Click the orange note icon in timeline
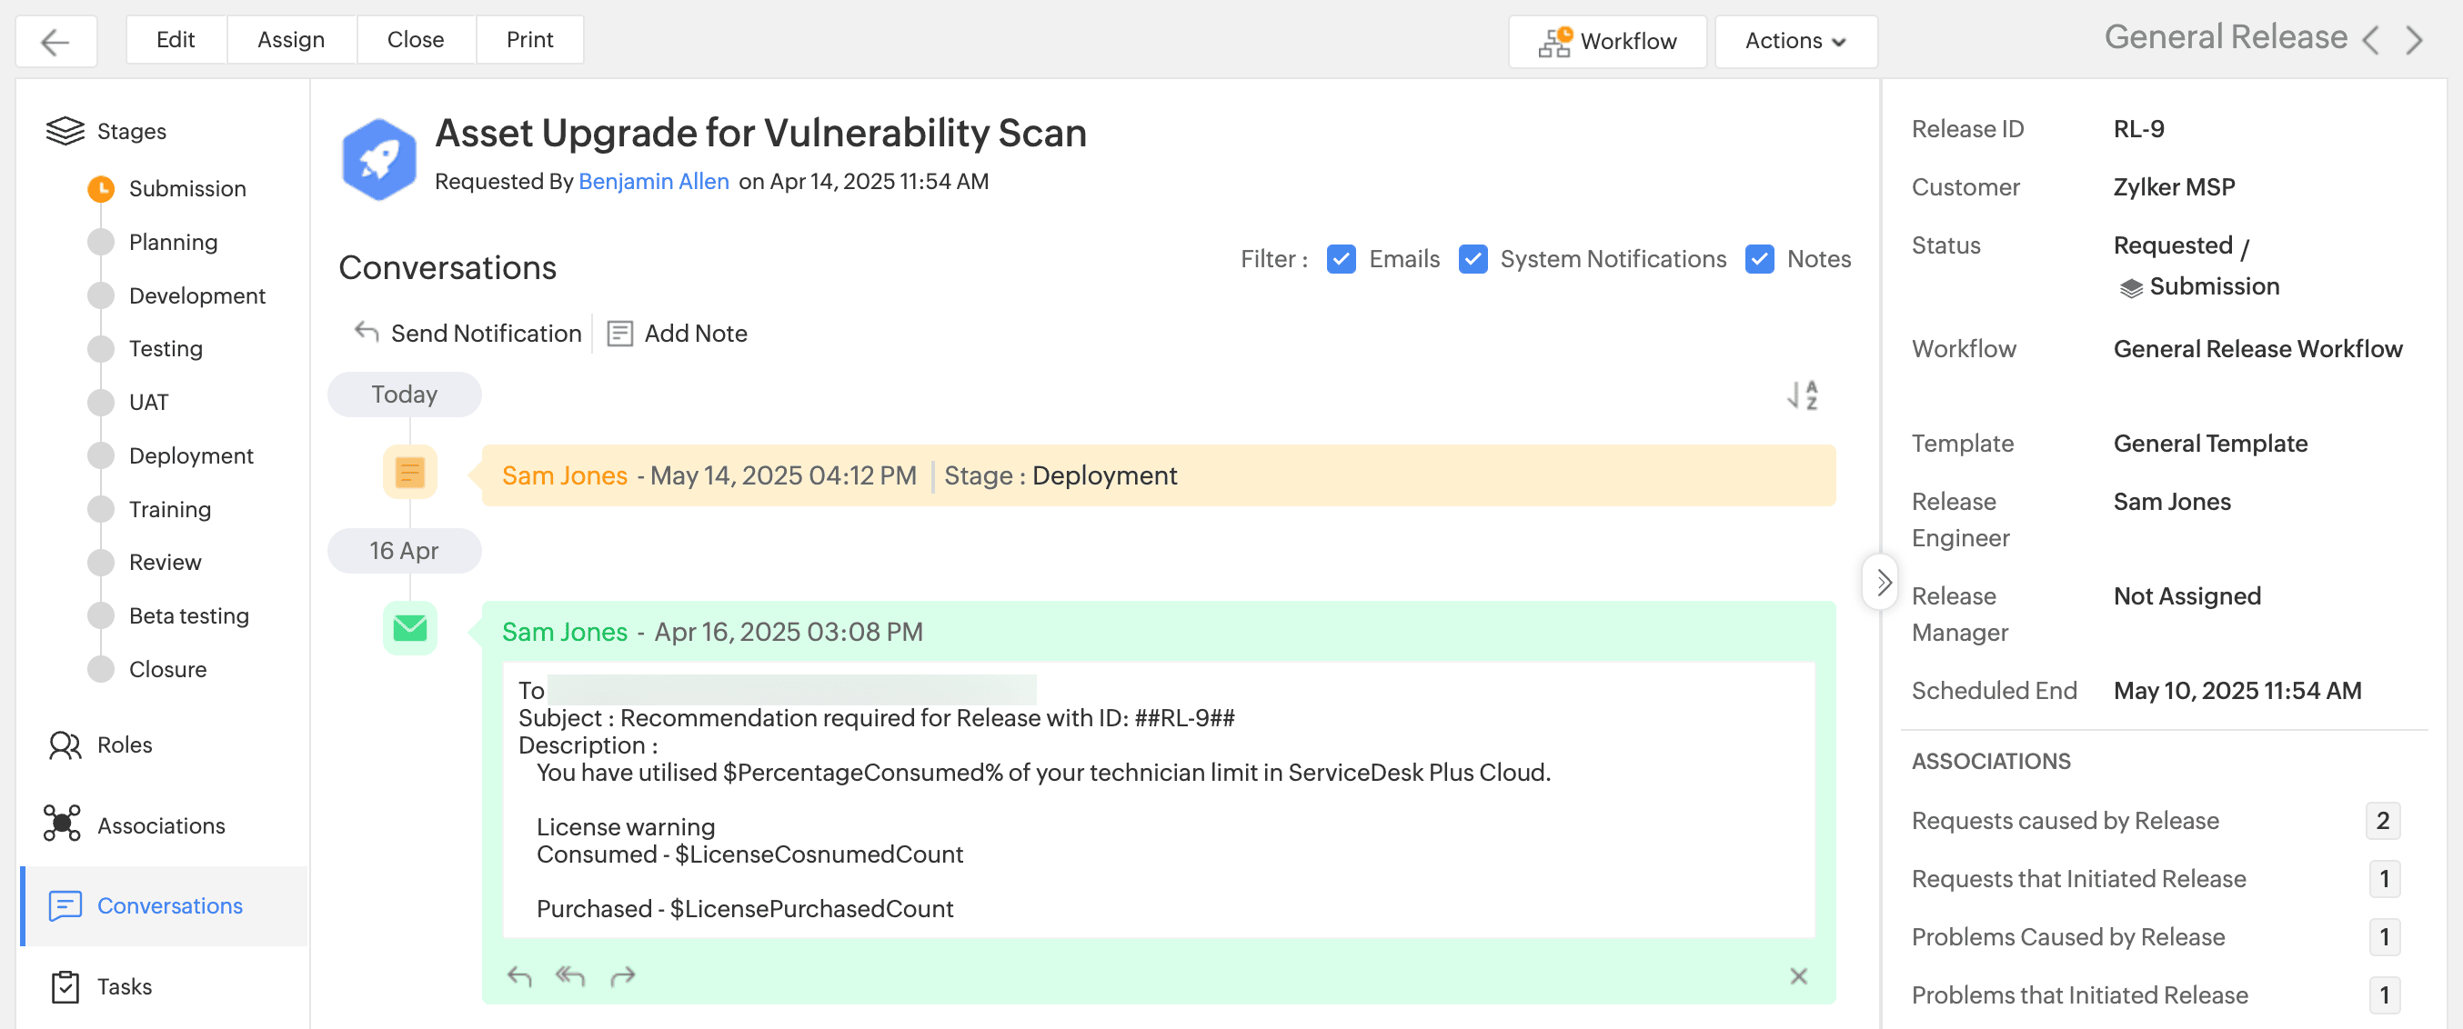 [x=409, y=473]
